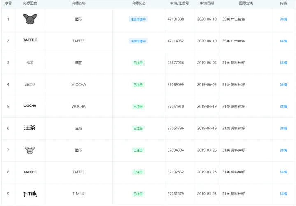
Task: Open 详情 link for trademark 37102652
Action: click(284, 172)
